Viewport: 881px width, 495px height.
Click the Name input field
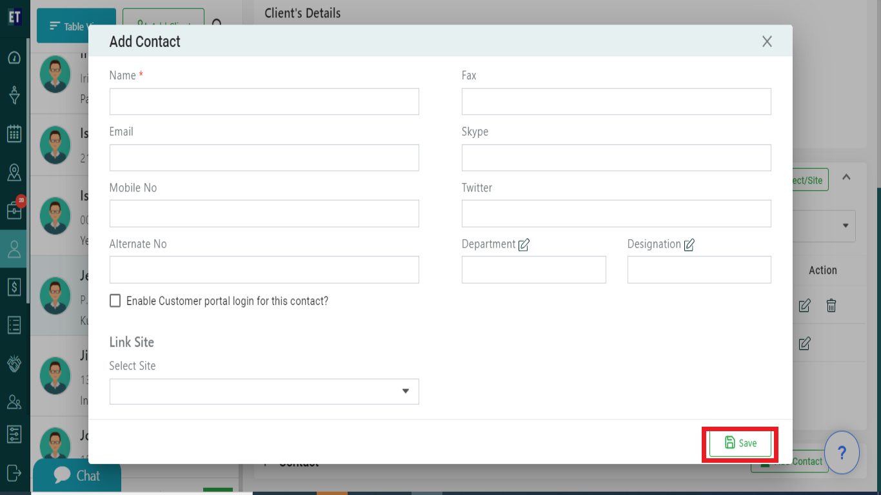[264, 101]
